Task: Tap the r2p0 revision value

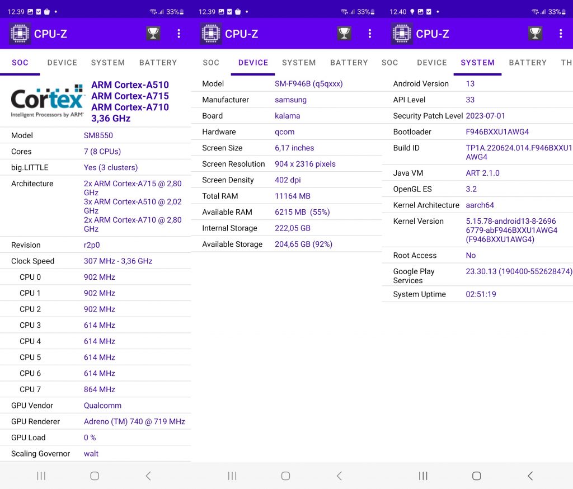Action: click(x=92, y=245)
